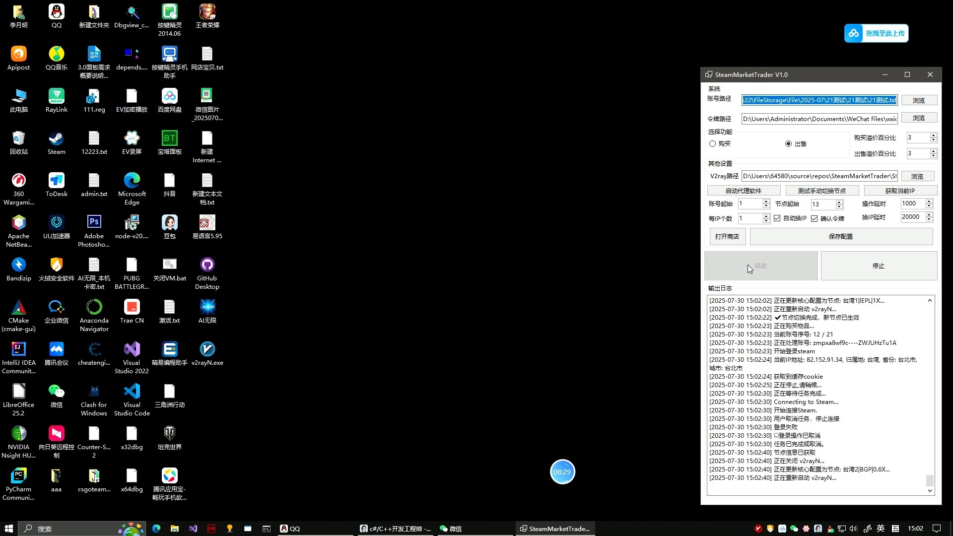Toggle the 确认令牌 checkbox
Viewport: 953px width, 536px height.
pos(827,218)
